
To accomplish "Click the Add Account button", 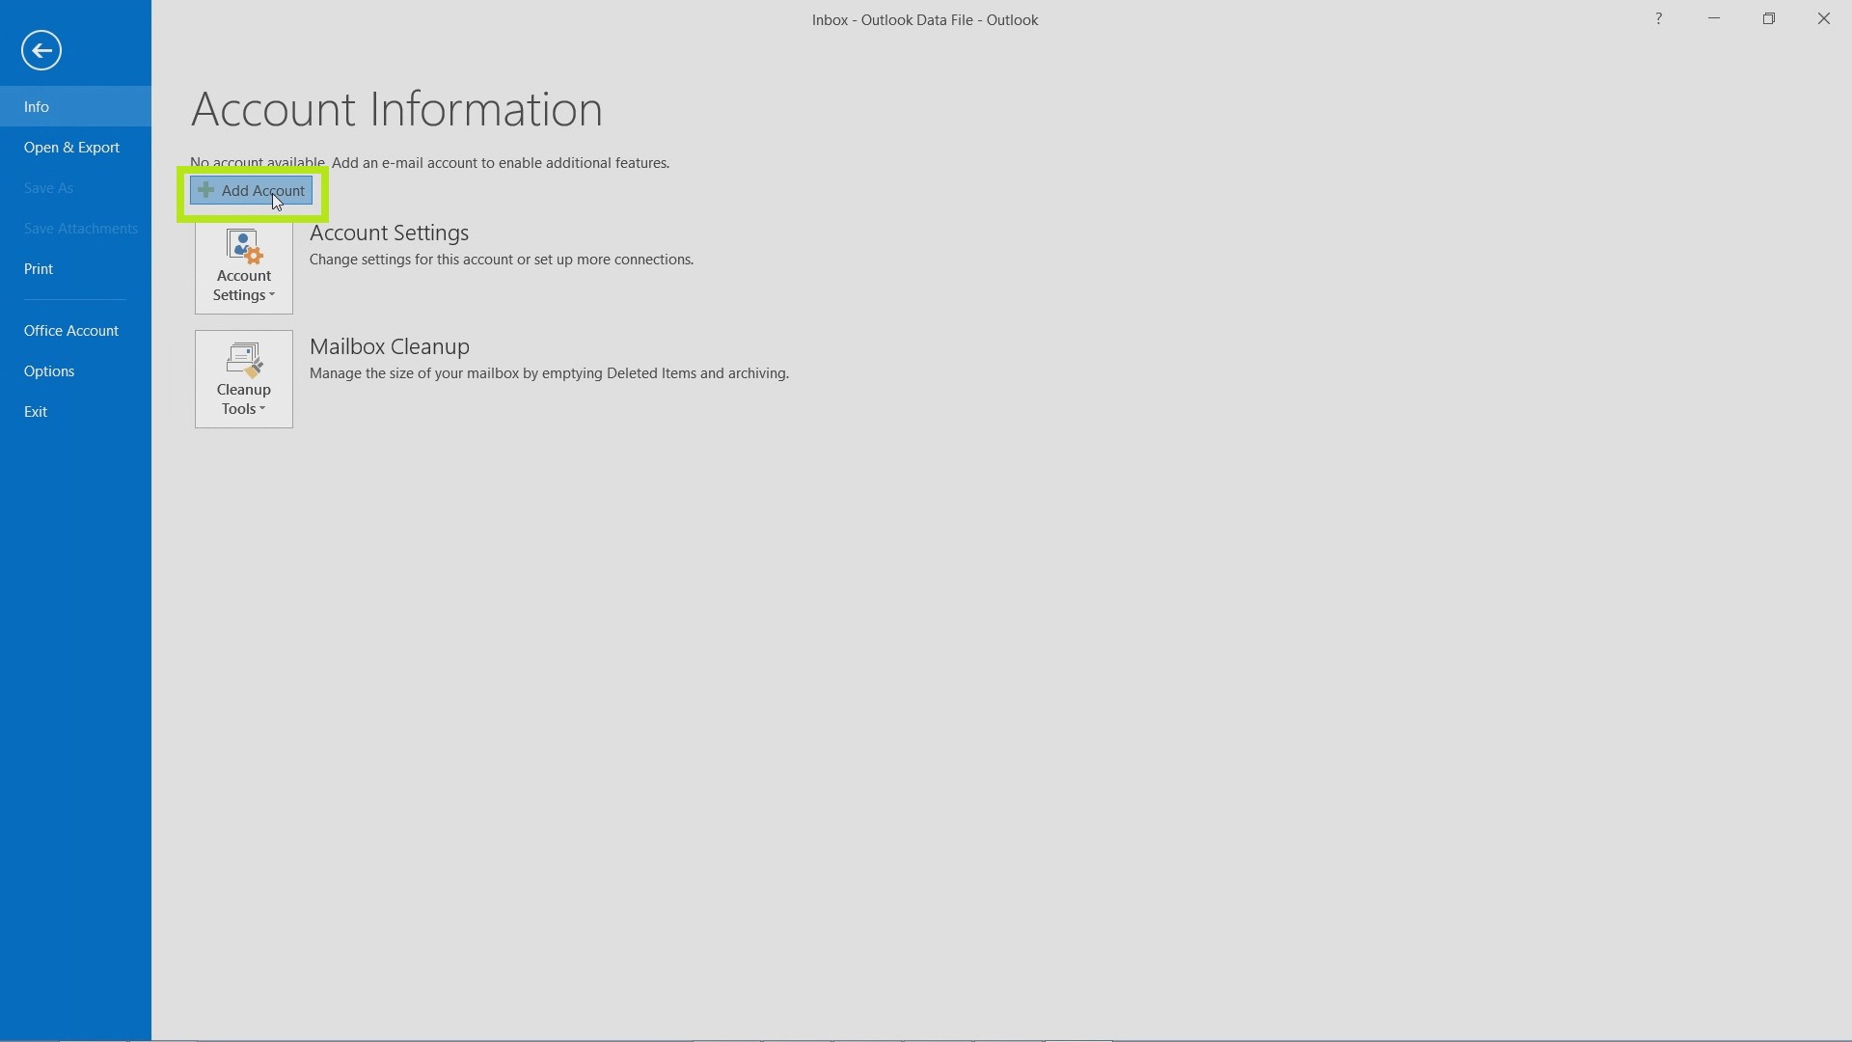I will (251, 189).
